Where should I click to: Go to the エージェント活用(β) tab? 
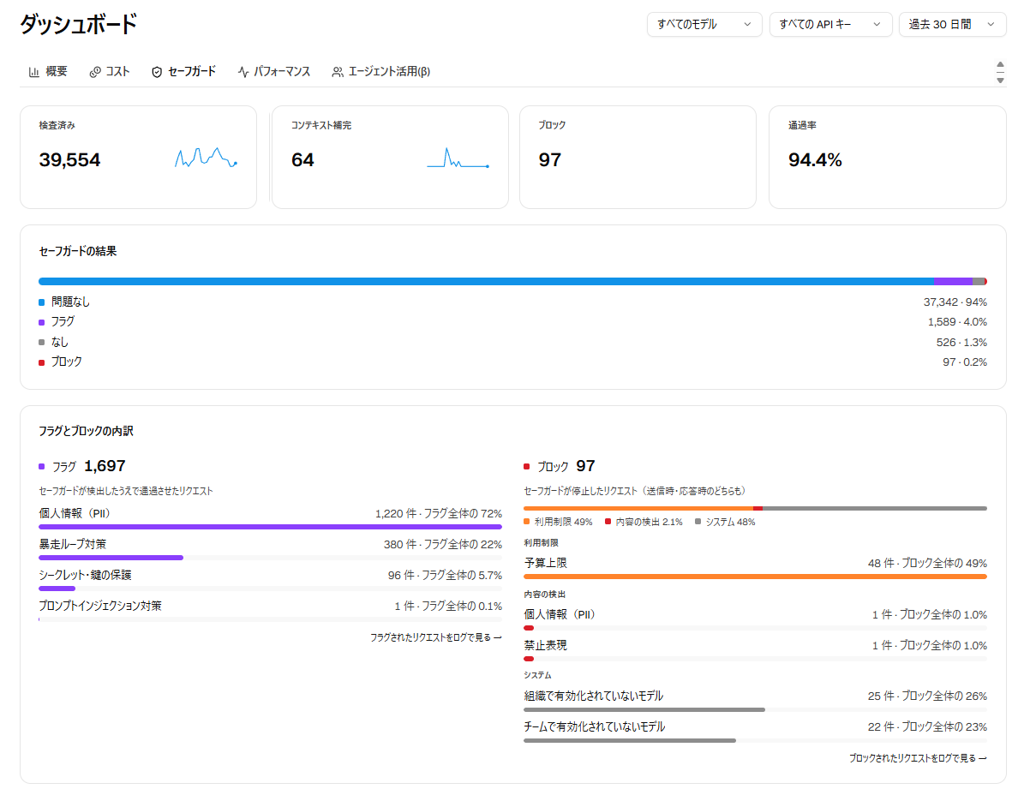coord(380,72)
